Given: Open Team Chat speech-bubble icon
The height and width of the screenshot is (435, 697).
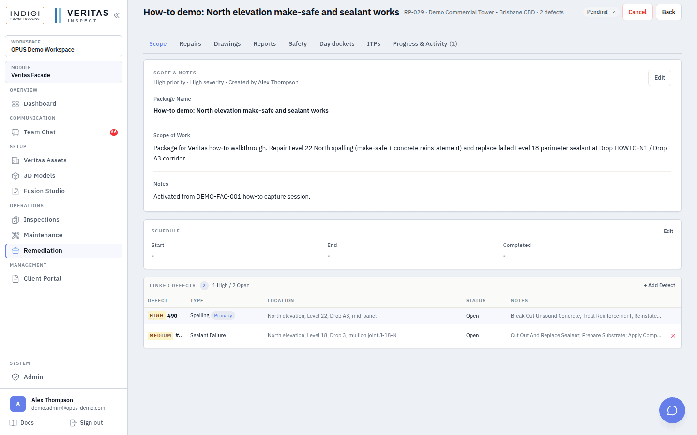Looking at the screenshot, I should tap(15, 132).
